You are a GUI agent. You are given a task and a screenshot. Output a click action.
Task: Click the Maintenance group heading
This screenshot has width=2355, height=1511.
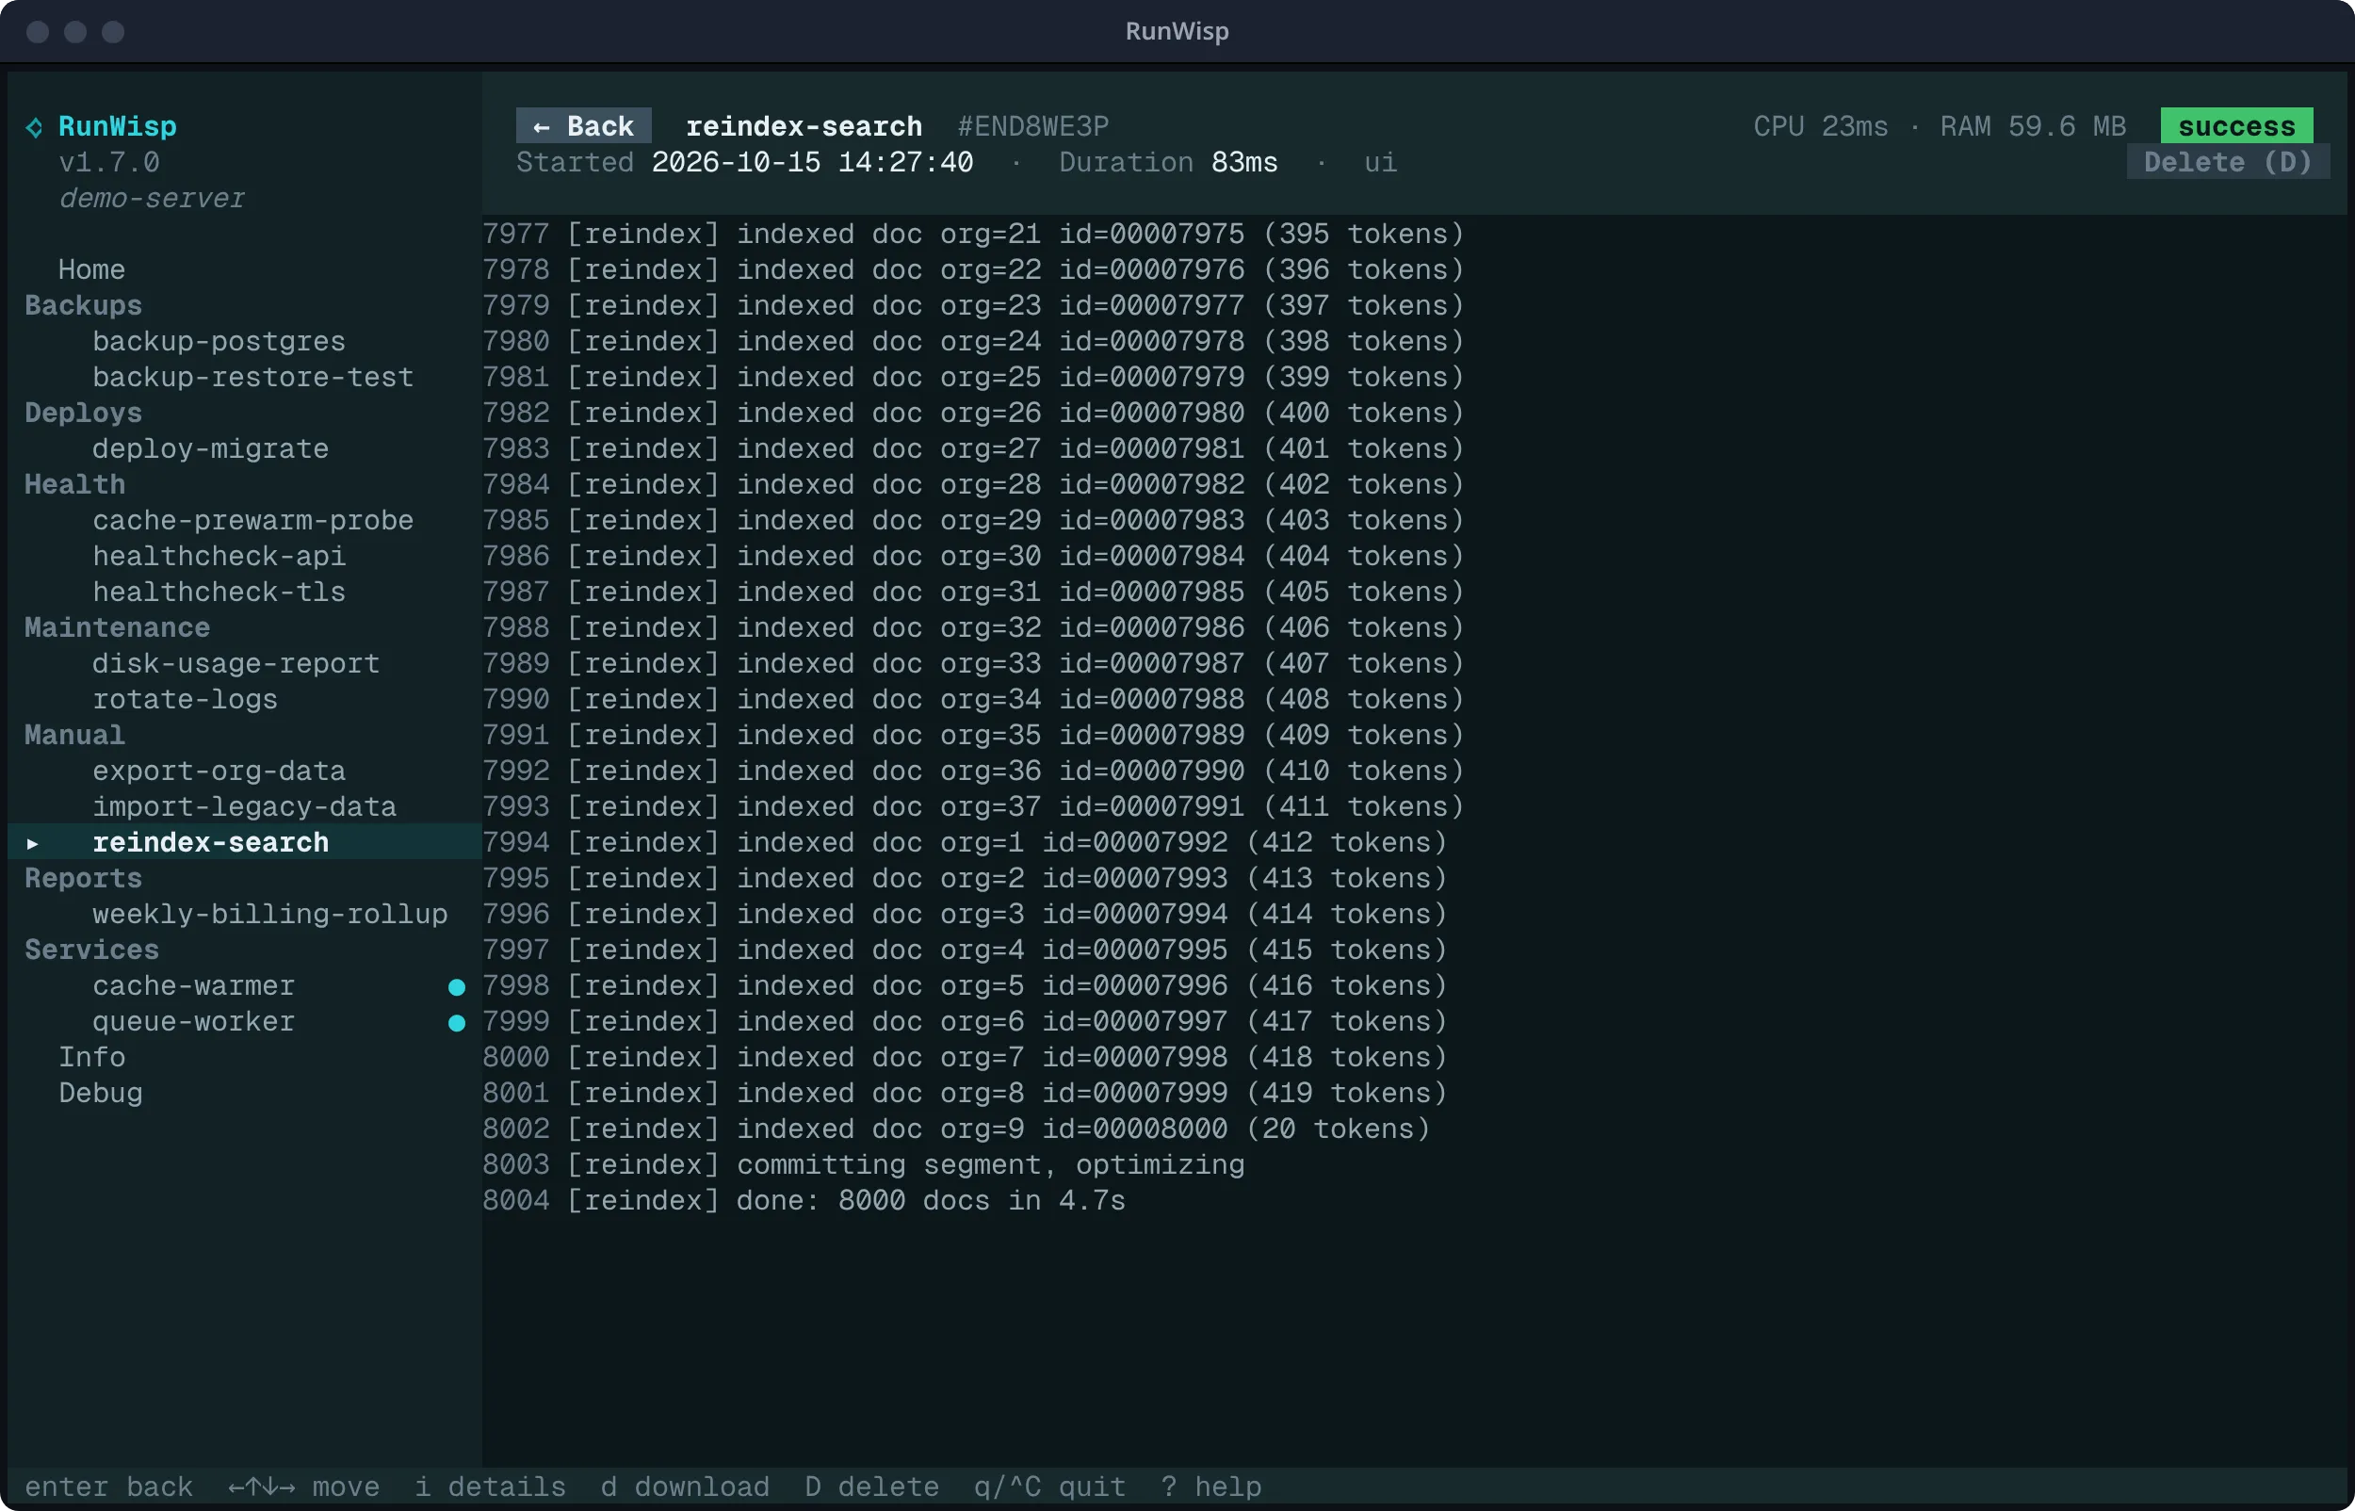point(117,628)
